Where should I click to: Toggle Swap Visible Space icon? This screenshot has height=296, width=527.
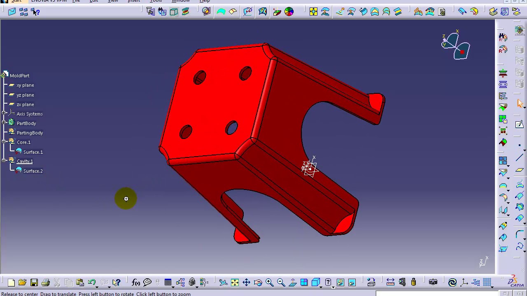[x=352, y=282]
